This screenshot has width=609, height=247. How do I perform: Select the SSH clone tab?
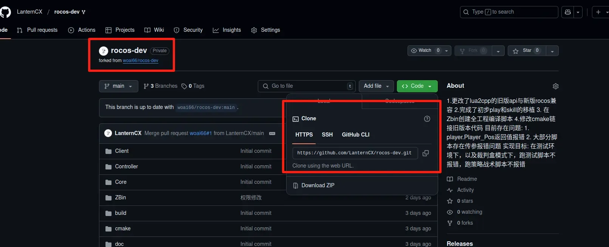(x=327, y=135)
